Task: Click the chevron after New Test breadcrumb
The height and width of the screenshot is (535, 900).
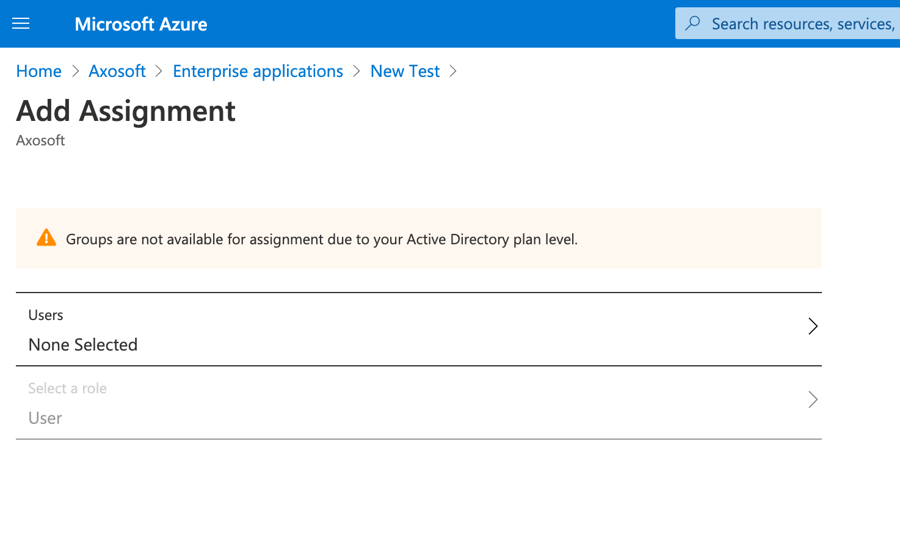Action: [x=453, y=71]
